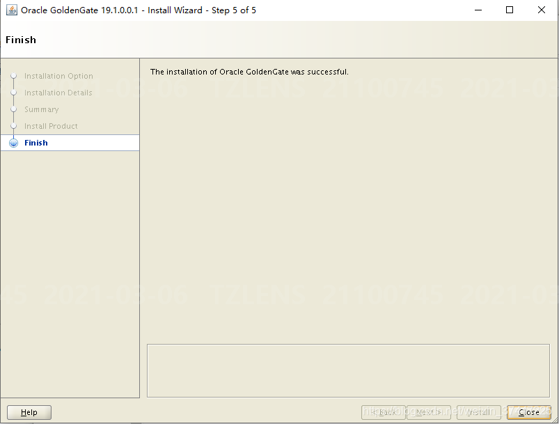This screenshot has height=424, width=559.
Task: Select the Install Product step
Action: tap(51, 126)
